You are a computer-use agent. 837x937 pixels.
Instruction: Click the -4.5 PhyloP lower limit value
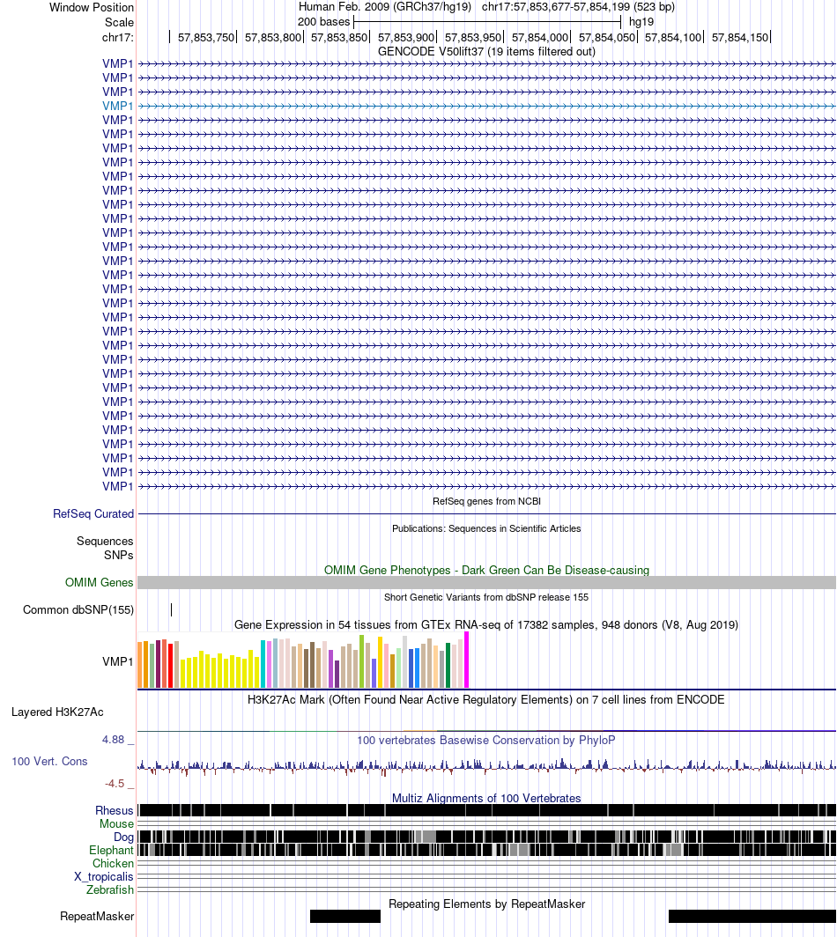[115, 784]
